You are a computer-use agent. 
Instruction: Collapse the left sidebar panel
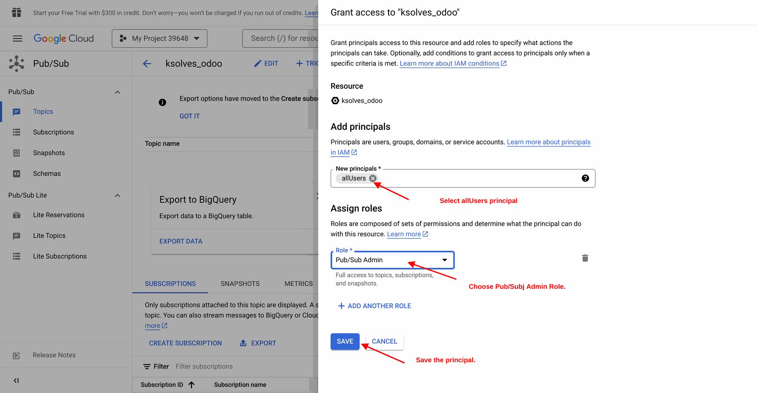(16, 380)
